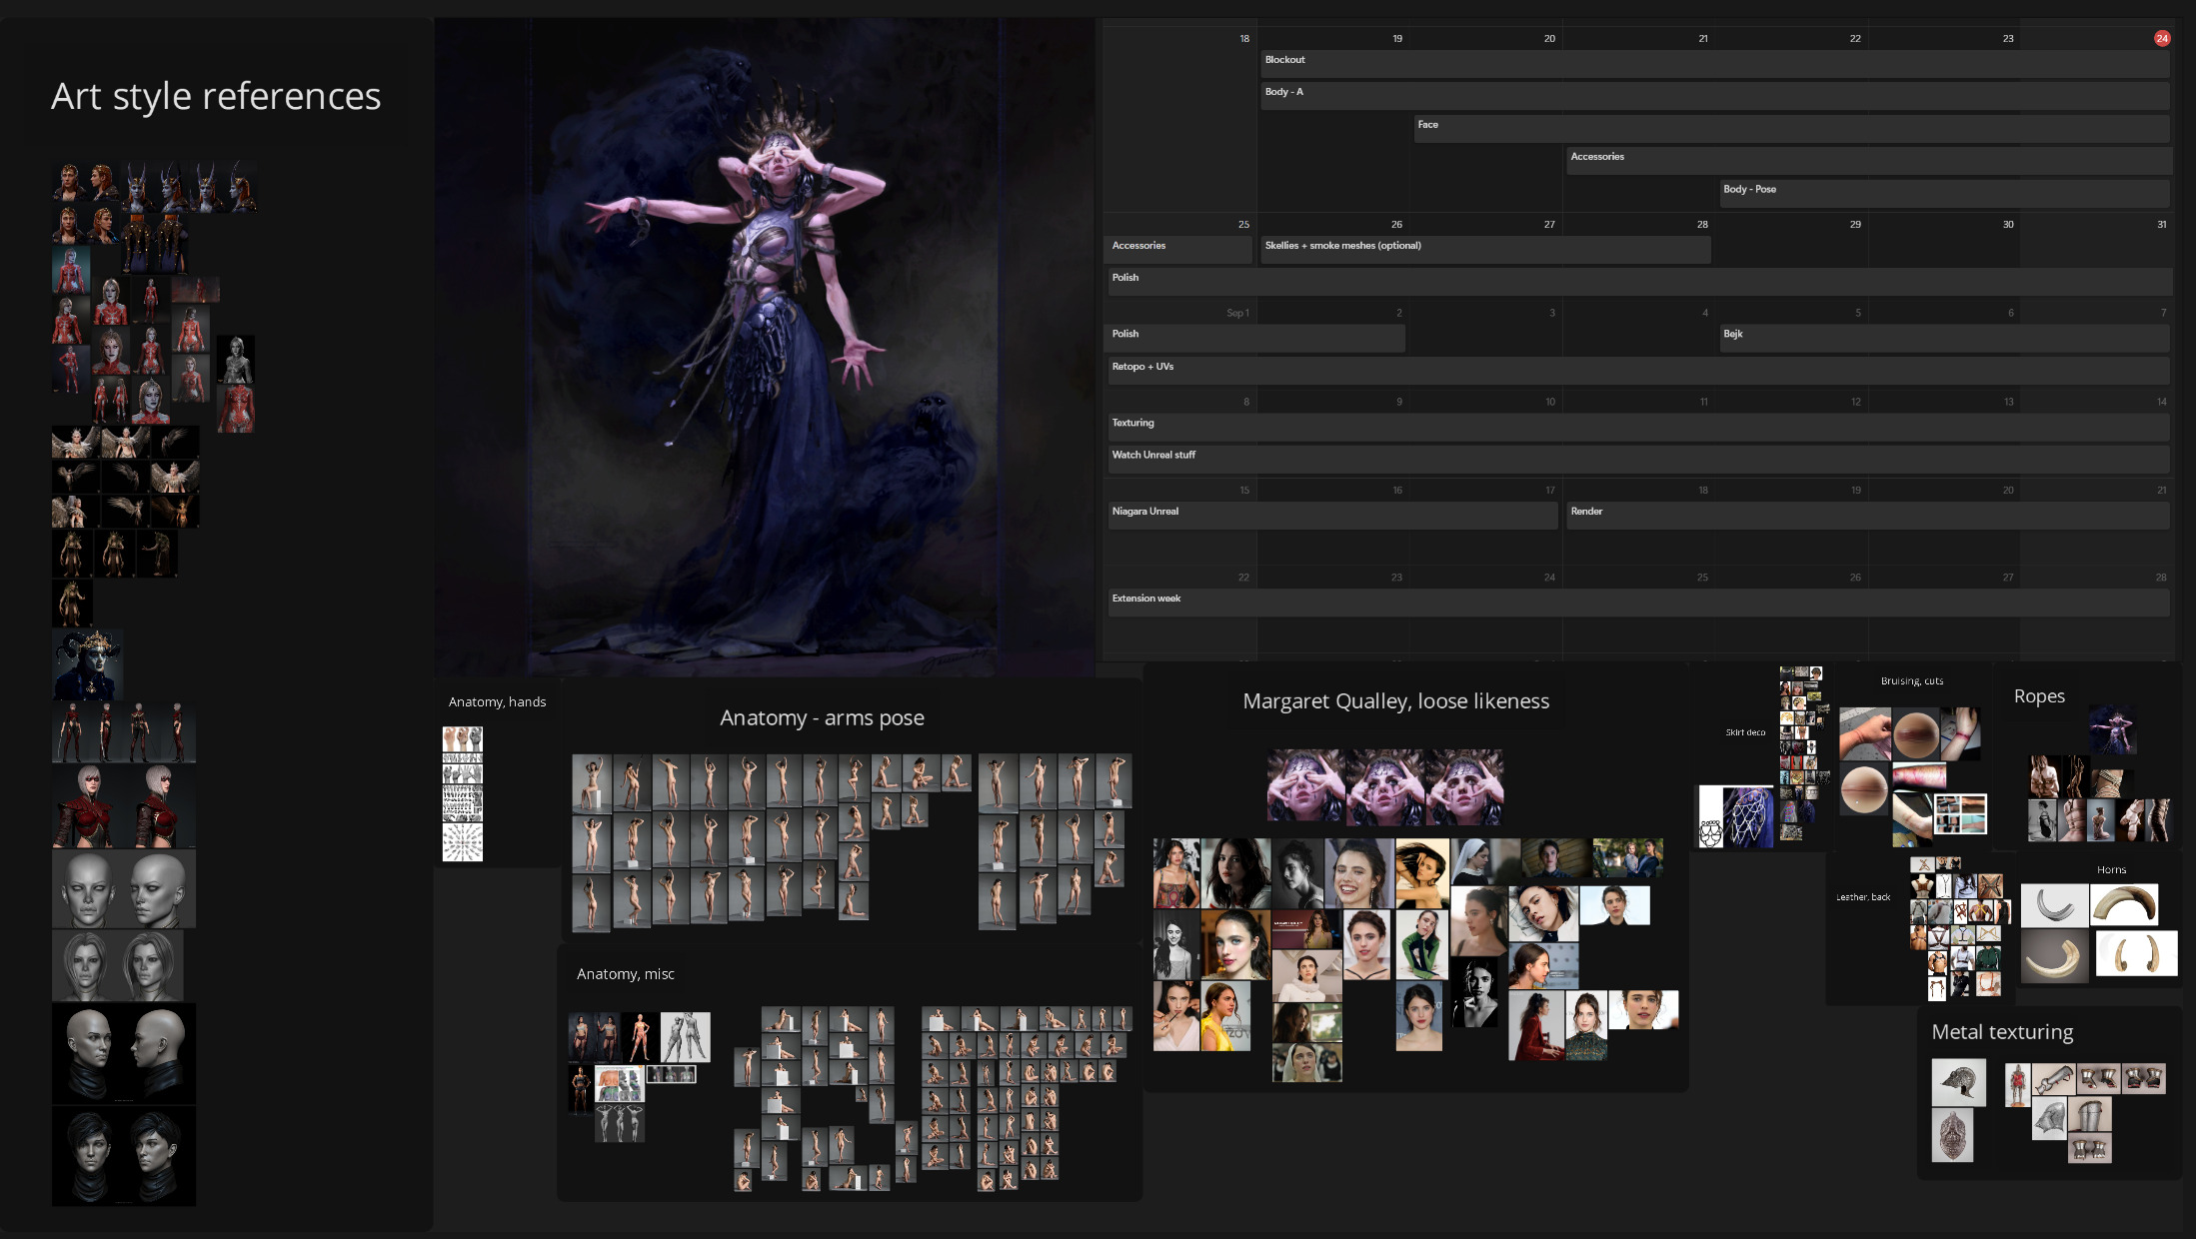Click the Margaret Qualley, loose likeness heading
Viewport: 2196px width, 1239px height.
tap(1395, 701)
